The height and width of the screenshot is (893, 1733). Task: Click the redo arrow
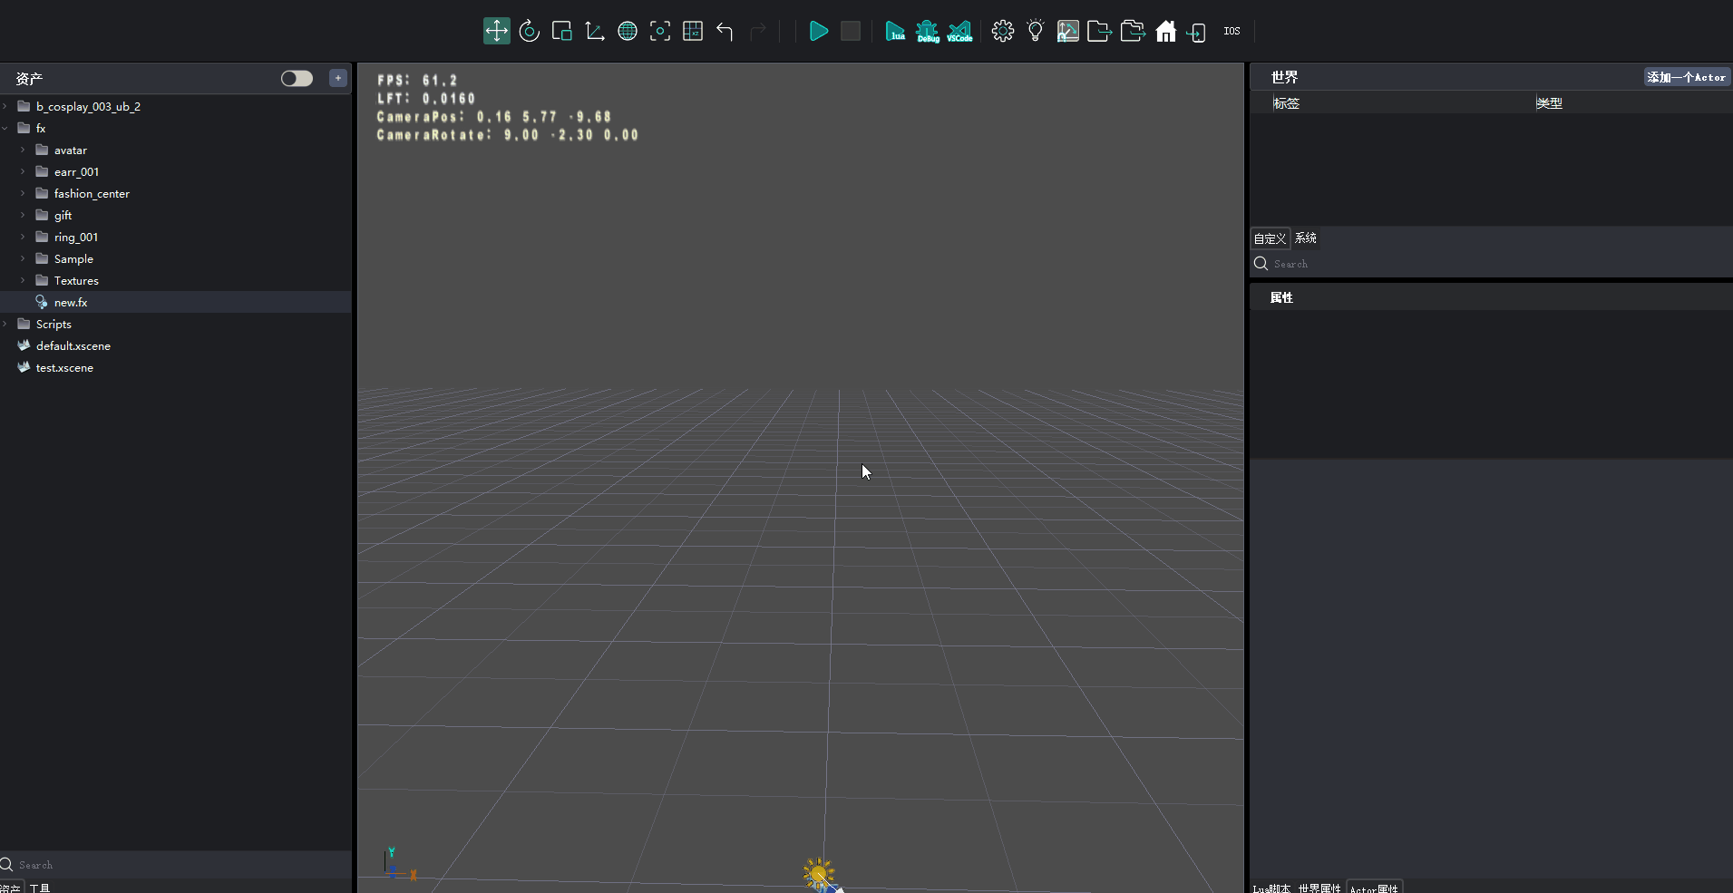pos(758,32)
